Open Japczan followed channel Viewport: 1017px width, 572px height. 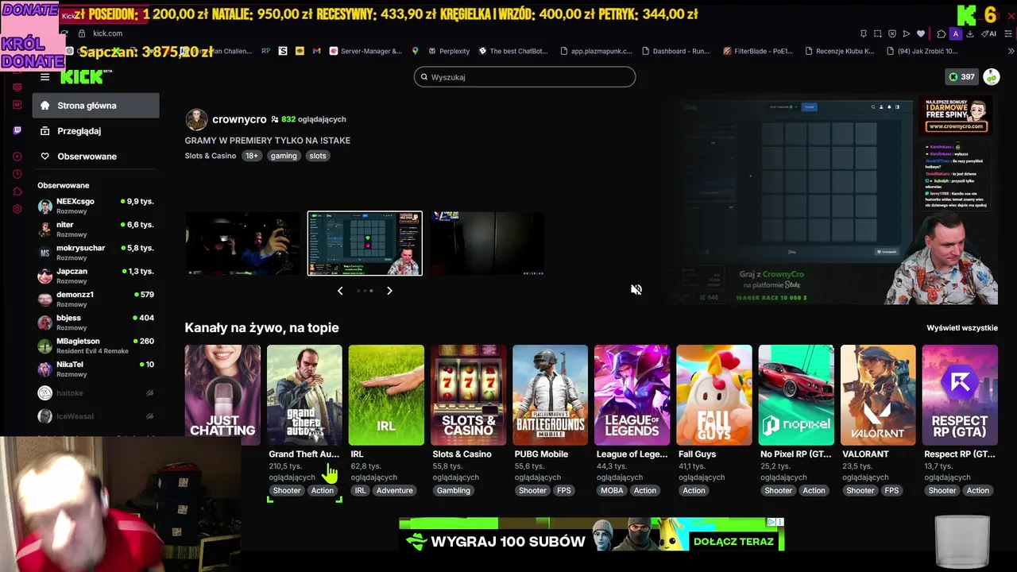point(95,276)
